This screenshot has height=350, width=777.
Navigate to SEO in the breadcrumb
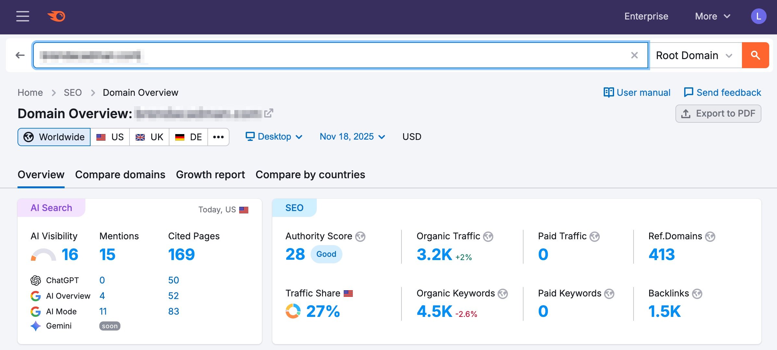point(73,92)
